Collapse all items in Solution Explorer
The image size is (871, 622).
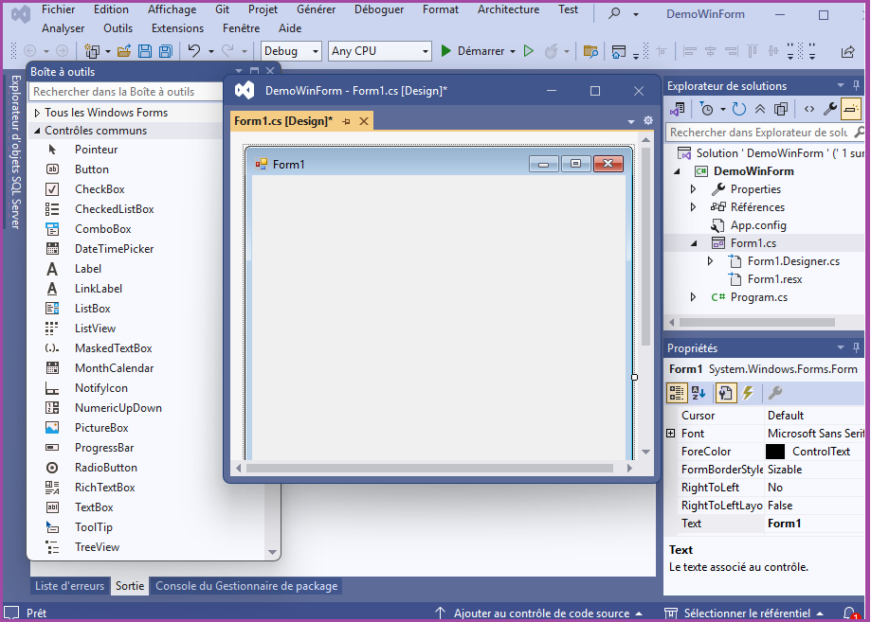pyautogui.click(x=759, y=109)
